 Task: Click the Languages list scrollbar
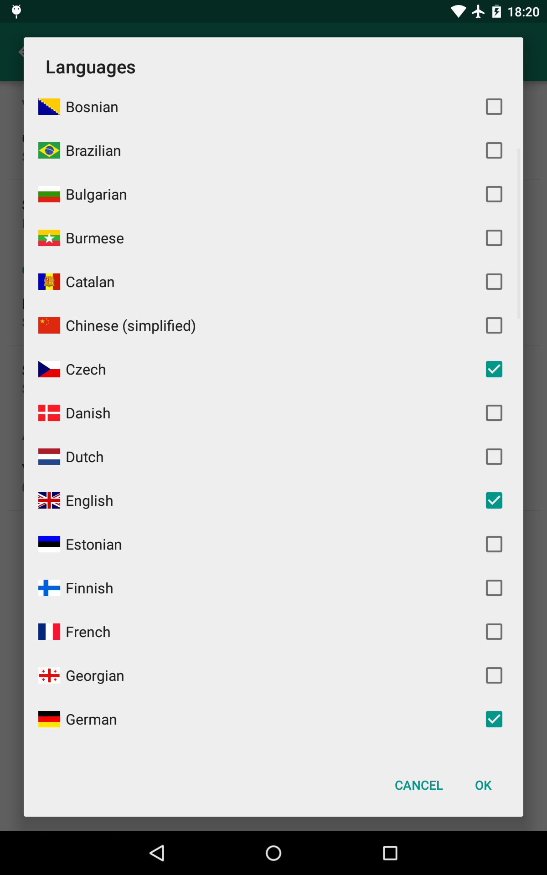click(x=519, y=233)
